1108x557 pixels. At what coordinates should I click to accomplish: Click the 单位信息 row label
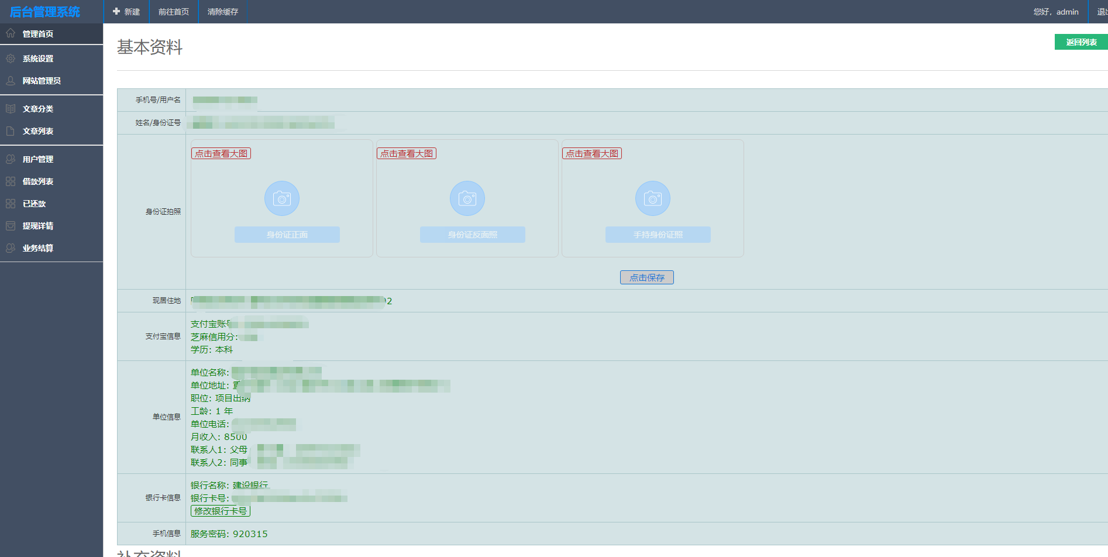coord(167,417)
